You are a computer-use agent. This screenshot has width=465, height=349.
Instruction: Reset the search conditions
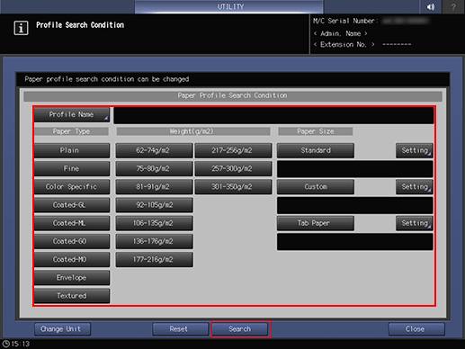point(180,329)
